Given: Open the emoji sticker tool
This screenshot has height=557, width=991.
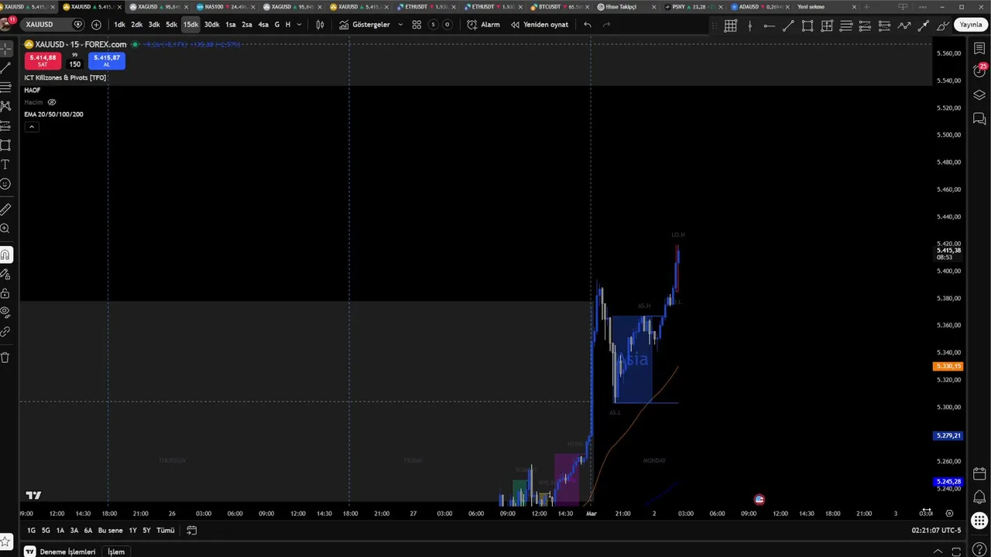Looking at the screenshot, I should (x=5, y=184).
